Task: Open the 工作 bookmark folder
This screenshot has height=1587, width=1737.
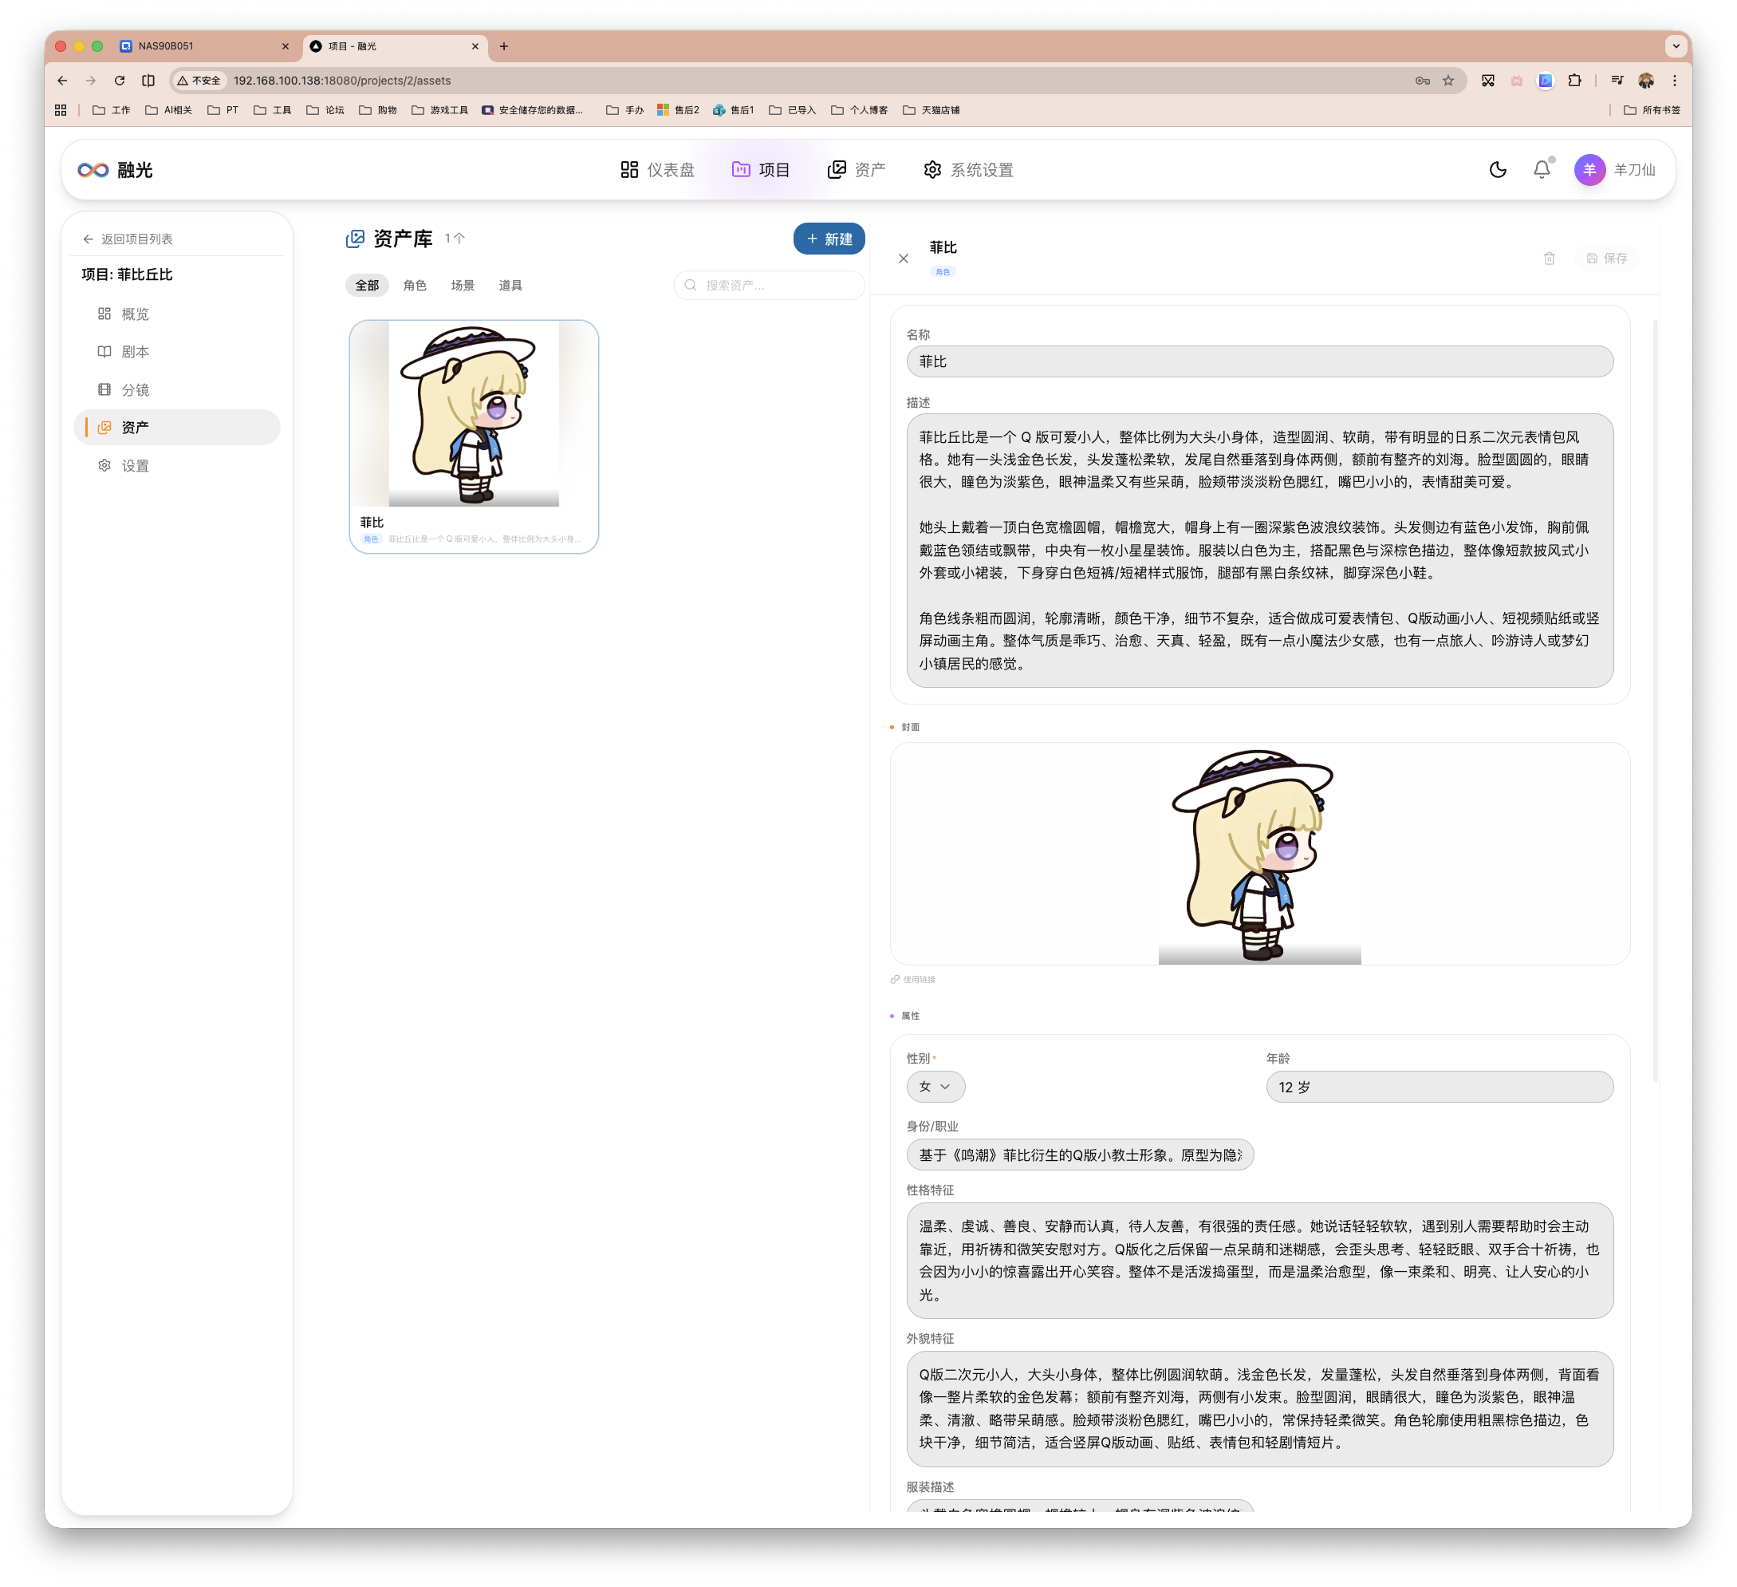Action: (111, 109)
